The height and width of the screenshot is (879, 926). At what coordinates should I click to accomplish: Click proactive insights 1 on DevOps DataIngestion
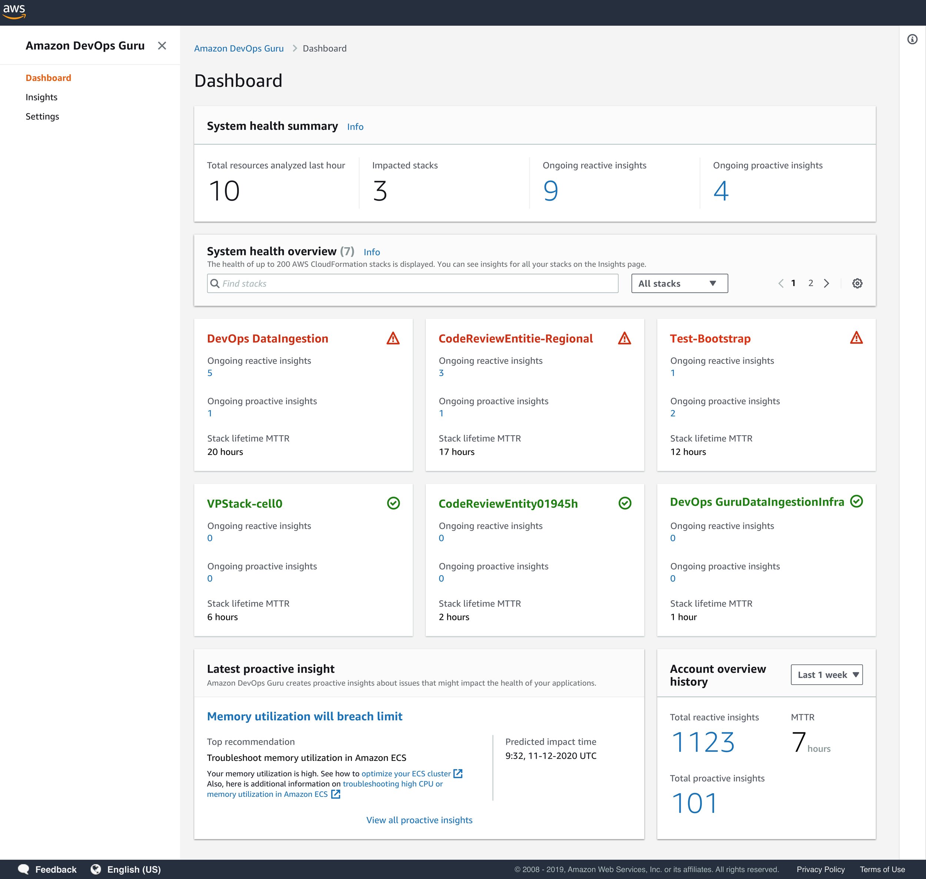[x=210, y=413]
